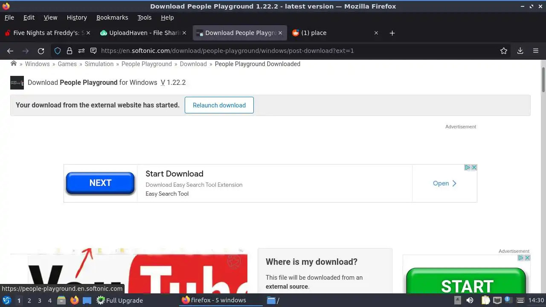The width and height of the screenshot is (546, 307).
Task: Click the green START ad button
Action: pos(467,281)
